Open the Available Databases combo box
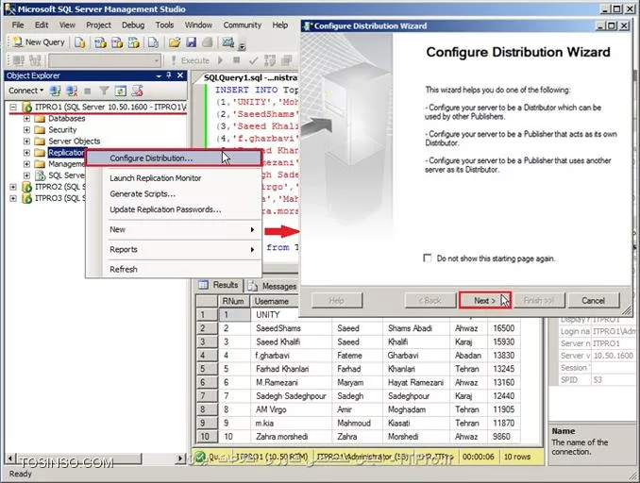 pos(105,60)
